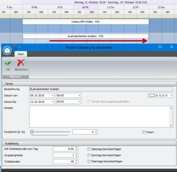Enable Samstag berücksichtigen checkbox

click(89, 149)
